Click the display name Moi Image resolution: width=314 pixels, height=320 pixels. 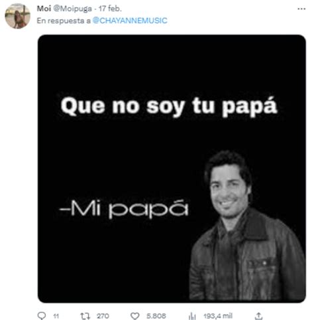[x=44, y=9]
